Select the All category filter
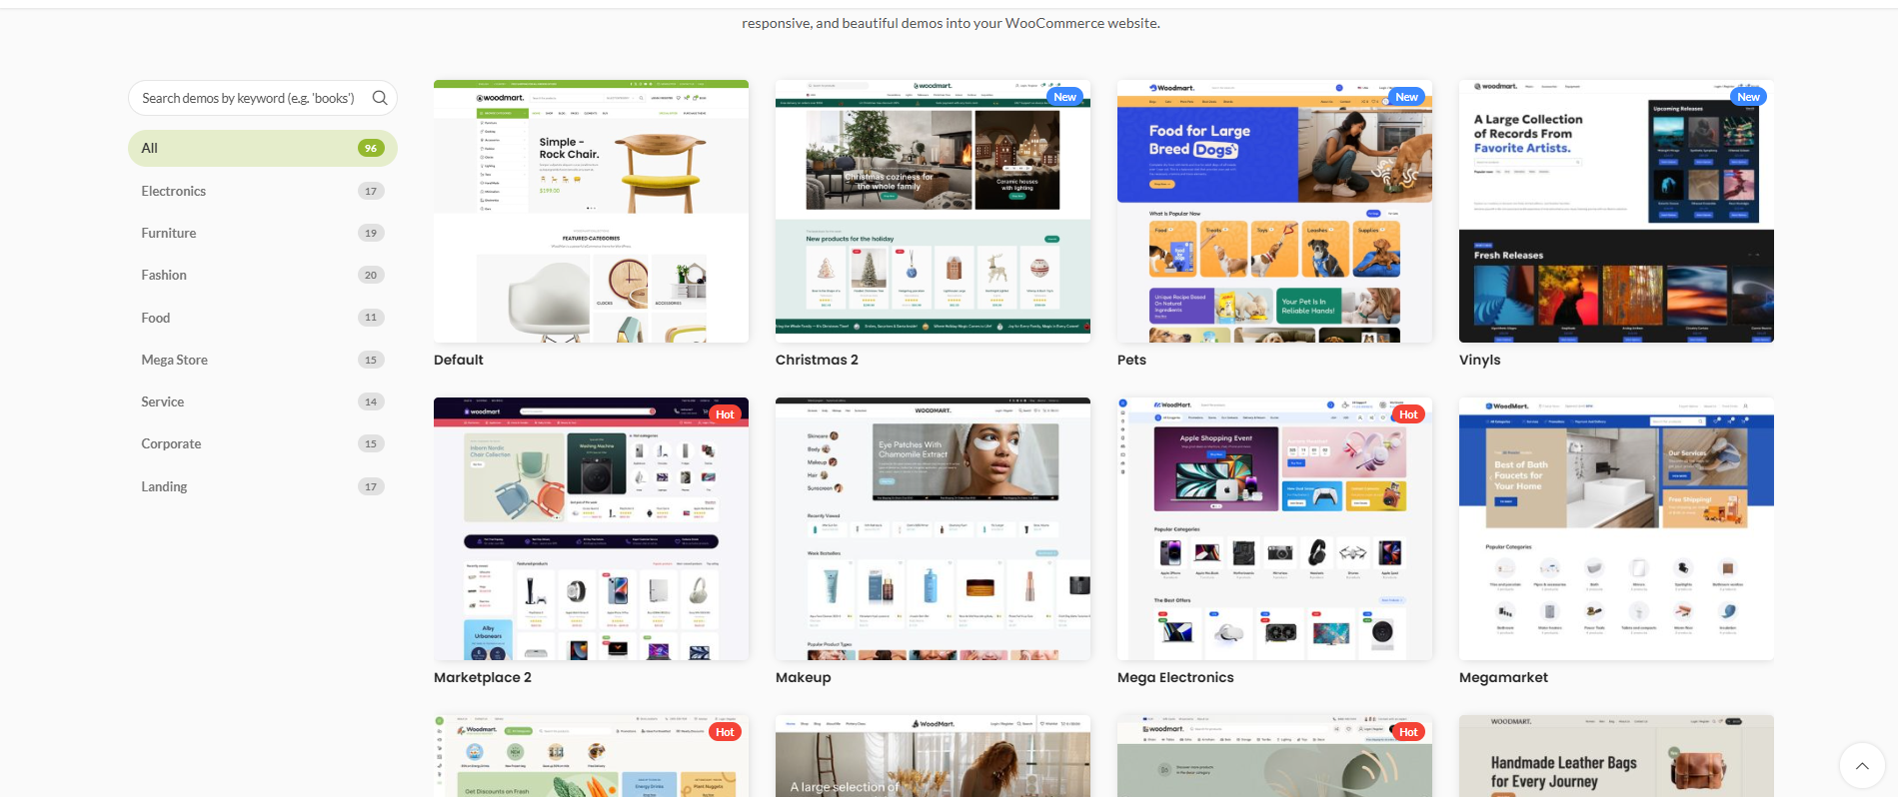Image resolution: width=1898 pixels, height=797 pixels. pyautogui.click(x=263, y=148)
